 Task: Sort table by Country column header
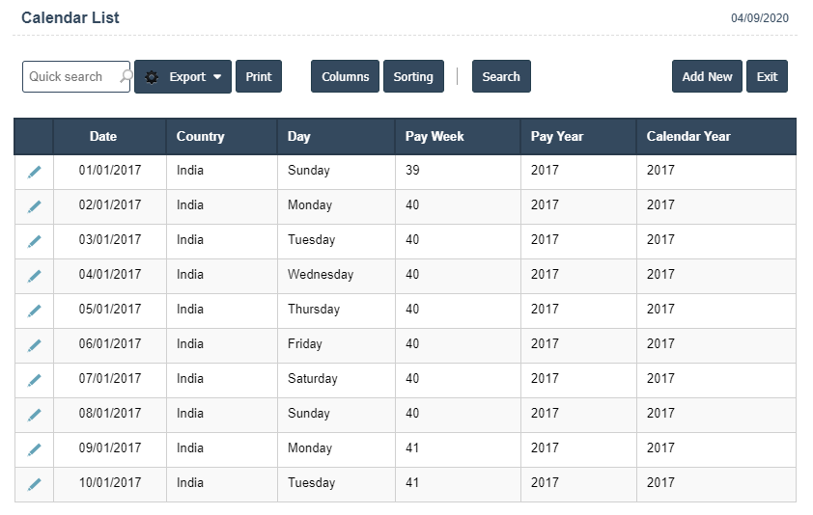(200, 137)
